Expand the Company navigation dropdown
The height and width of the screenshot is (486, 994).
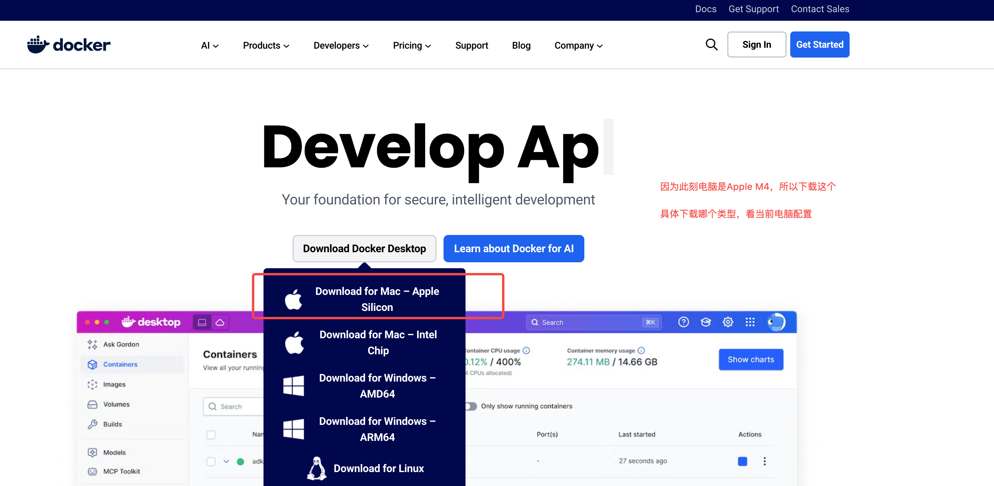578,45
